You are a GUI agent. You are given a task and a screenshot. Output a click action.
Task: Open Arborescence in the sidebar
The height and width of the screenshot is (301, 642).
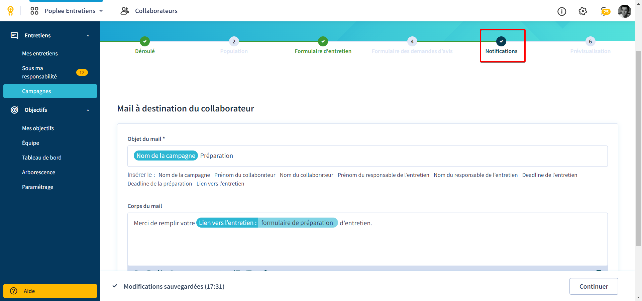click(x=38, y=172)
